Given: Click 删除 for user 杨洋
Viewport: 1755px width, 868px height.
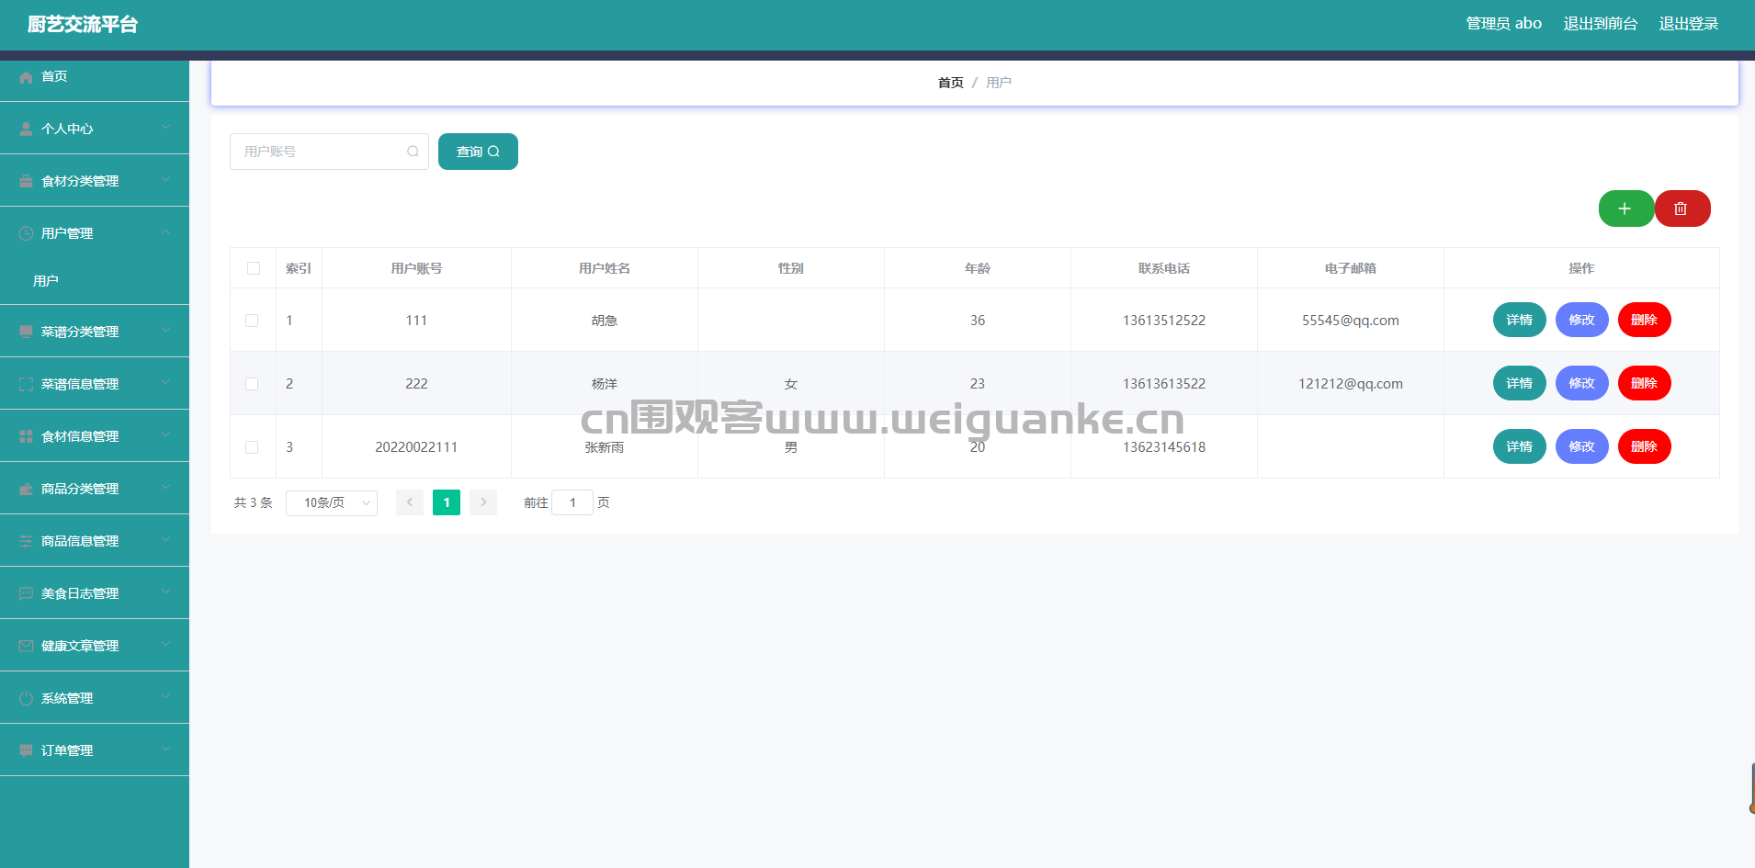Looking at the screenshot, I should point(1644,383).
